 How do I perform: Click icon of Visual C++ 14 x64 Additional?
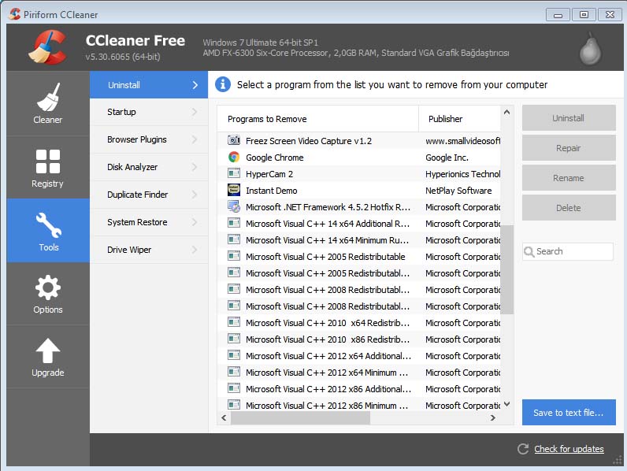click(234, 223)
